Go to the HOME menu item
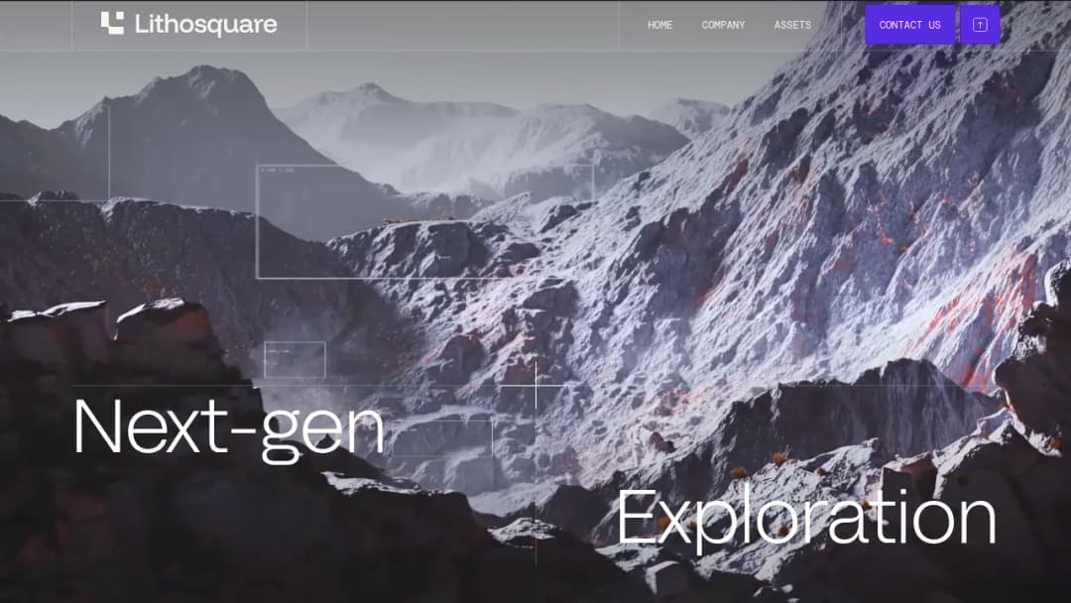 pos(659,25)
